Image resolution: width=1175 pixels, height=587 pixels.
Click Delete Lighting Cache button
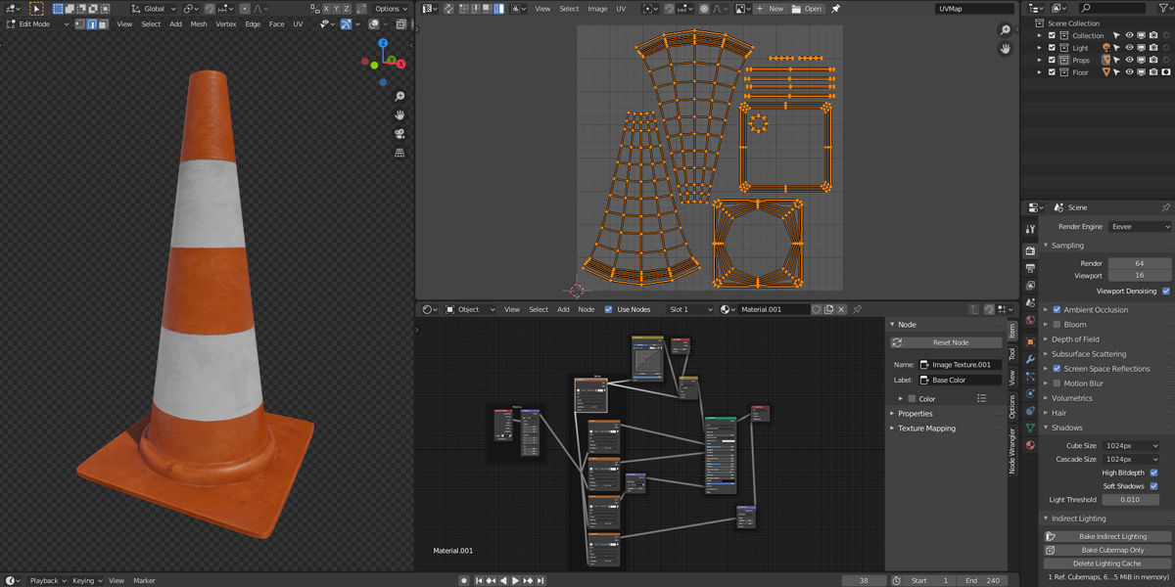(x=1107, y=564)
